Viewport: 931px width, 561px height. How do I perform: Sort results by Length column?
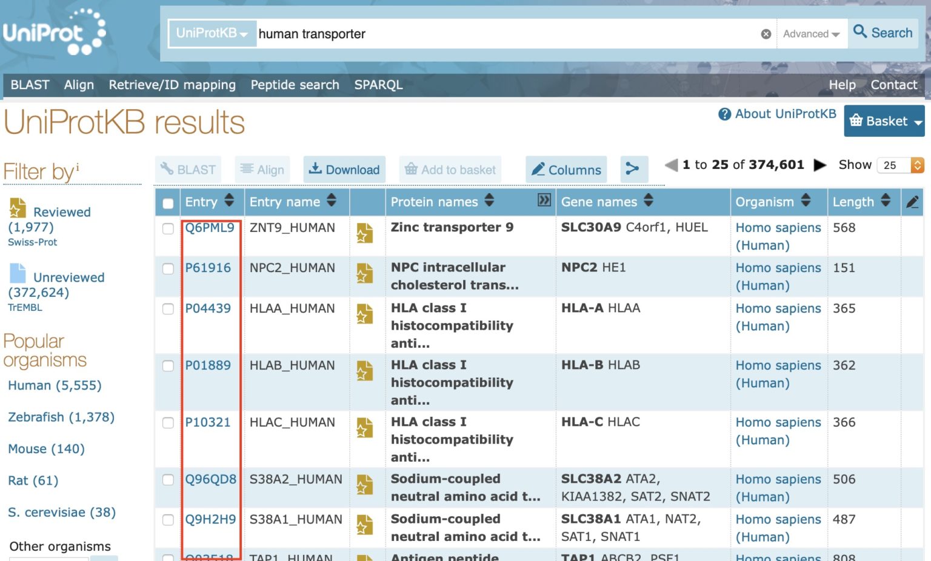click(x=886, y=201)
